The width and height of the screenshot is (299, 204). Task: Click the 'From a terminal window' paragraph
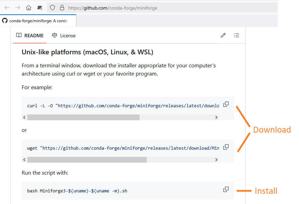(119, 69)
